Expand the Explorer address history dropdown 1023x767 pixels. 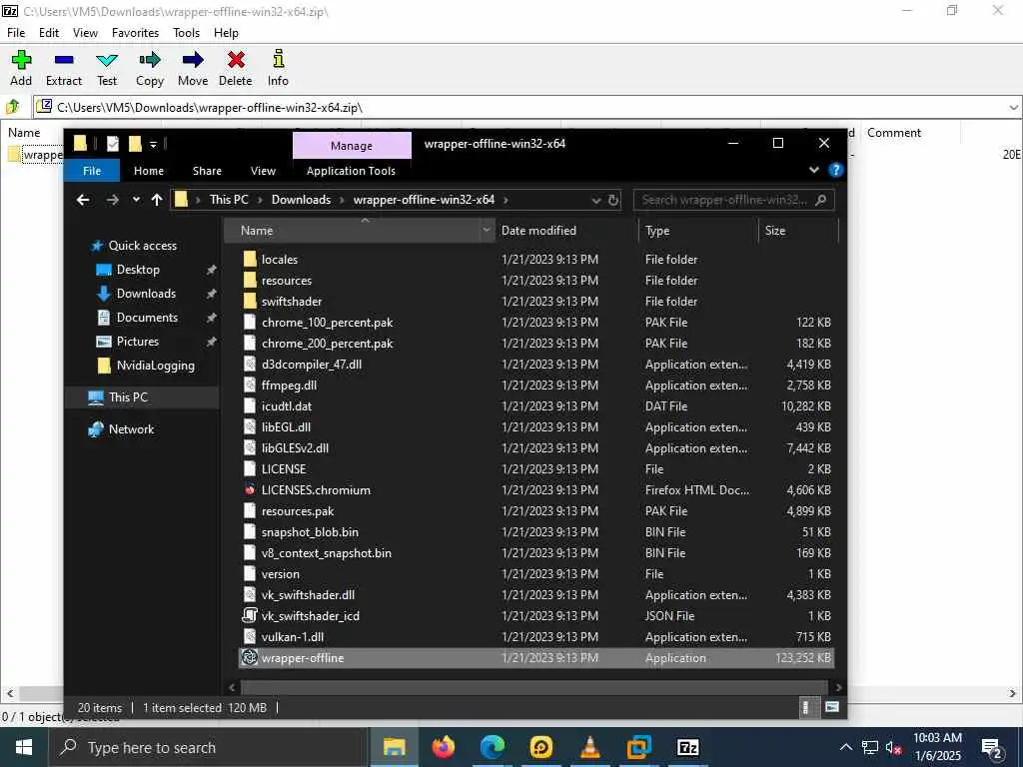[595, 200]
